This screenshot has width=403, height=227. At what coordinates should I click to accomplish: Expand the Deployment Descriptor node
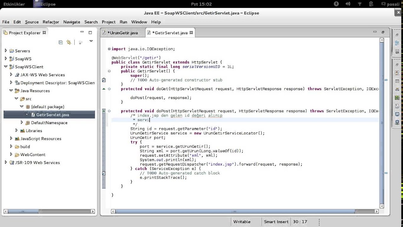11,82
